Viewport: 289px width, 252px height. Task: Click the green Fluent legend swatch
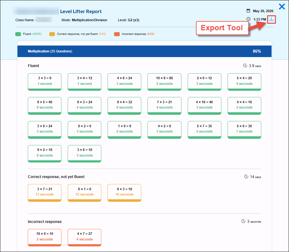18,34
